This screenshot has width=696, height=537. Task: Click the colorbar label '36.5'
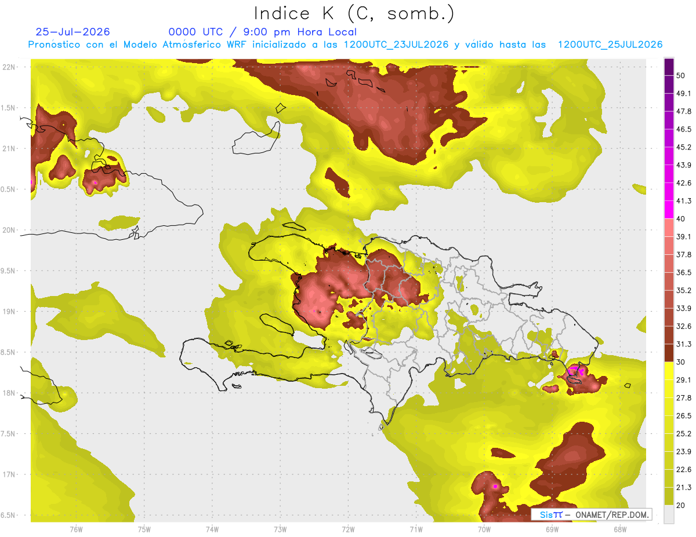(684, 272)
